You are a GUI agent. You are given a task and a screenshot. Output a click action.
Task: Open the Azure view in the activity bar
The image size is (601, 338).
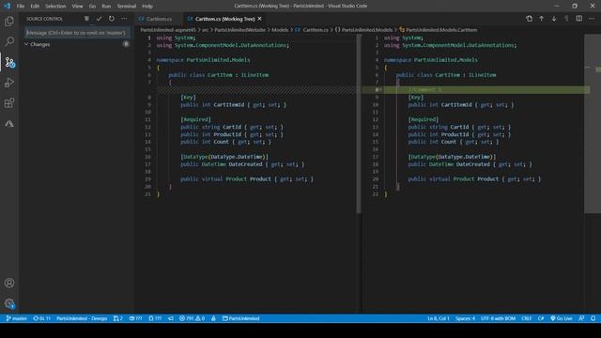(9, 123)
